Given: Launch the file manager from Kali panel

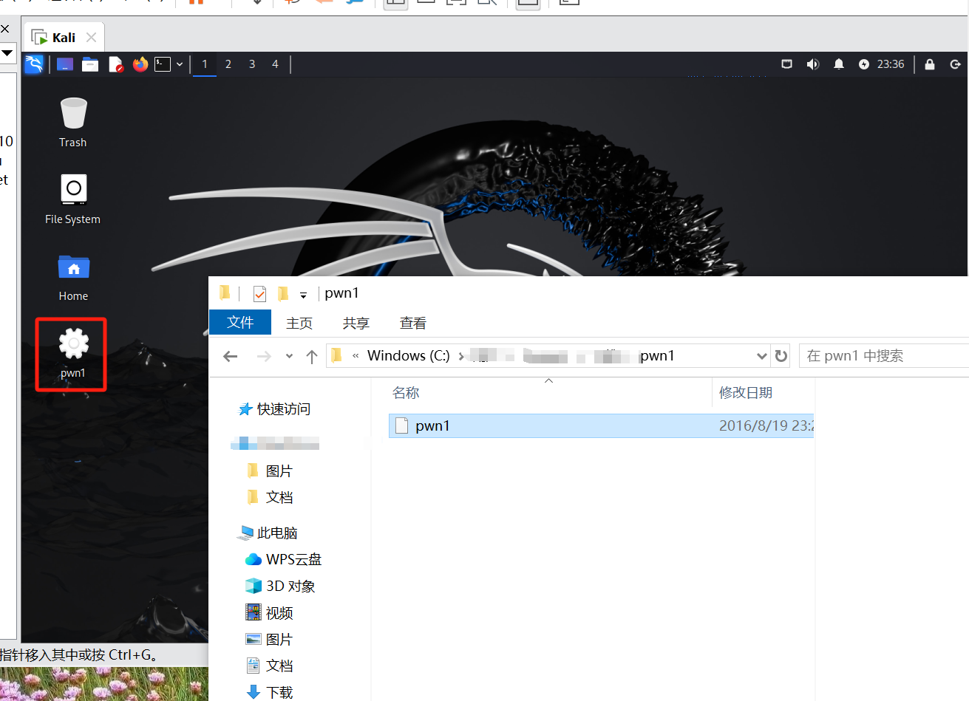Looking at the screenshot, I should [90, 64].
